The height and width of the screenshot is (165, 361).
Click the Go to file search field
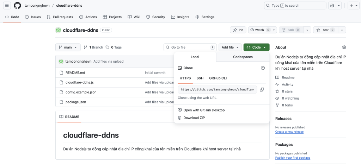point(190,47)
